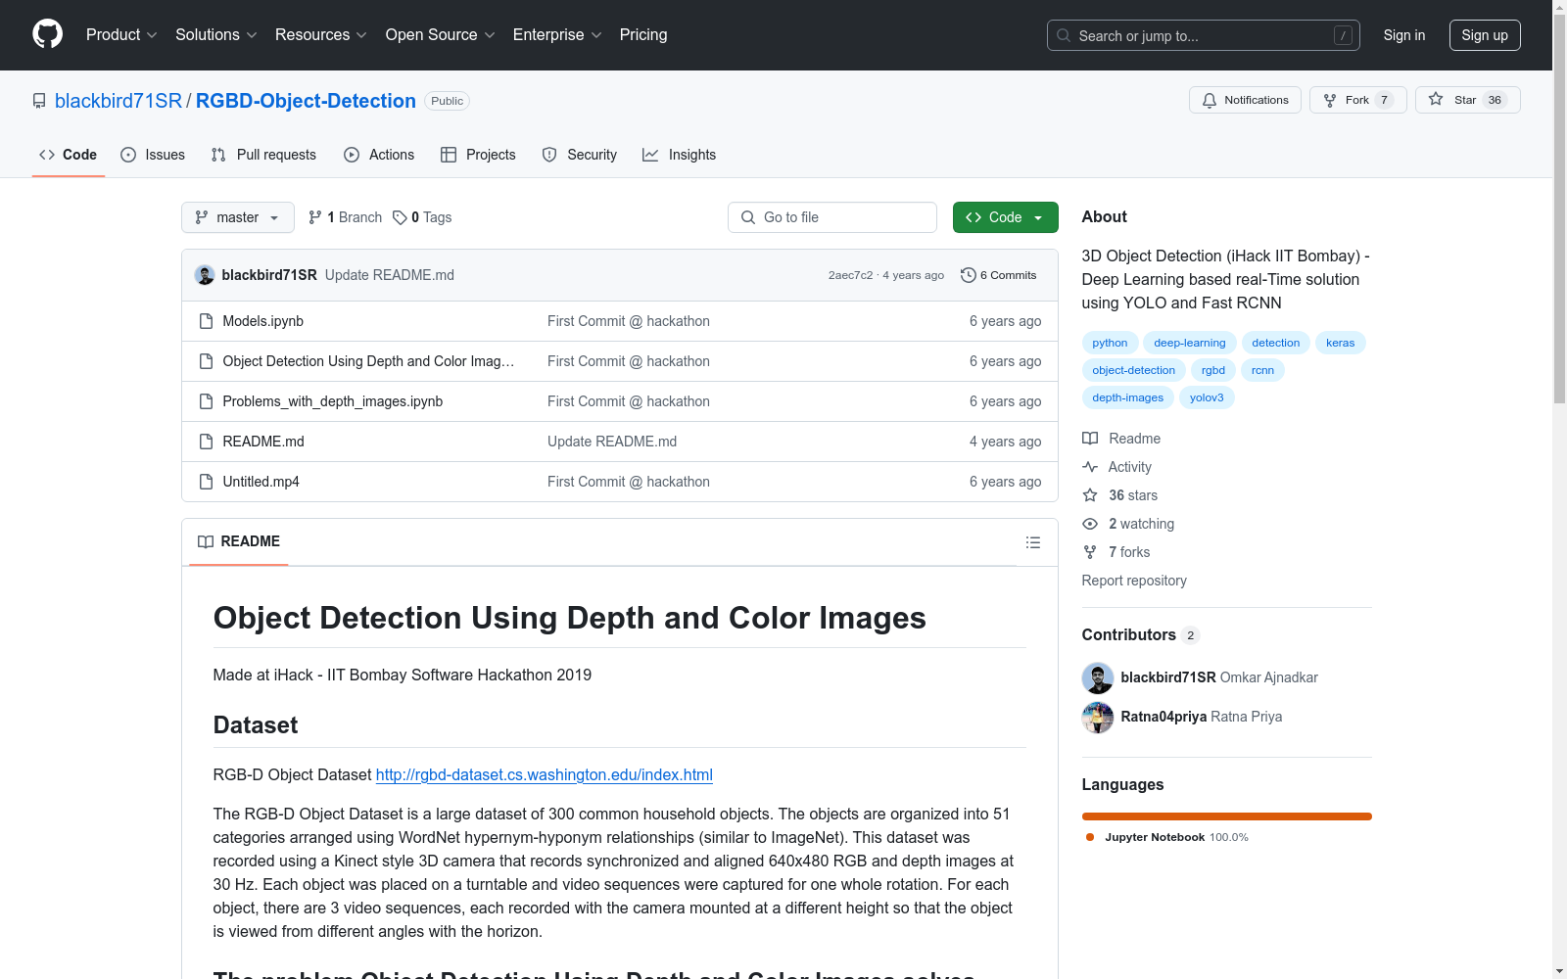Click the git branch icon next to master
The width and height of the screenshot is (1567, 979).
coord(202,217)
